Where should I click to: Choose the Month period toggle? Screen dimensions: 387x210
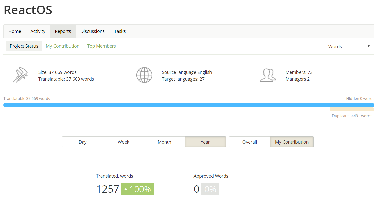point(164,142)
